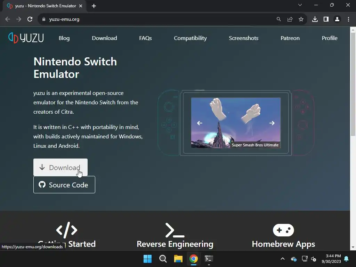Click the muted volume tray icon
356x267 pixels.
click(x=314, y=259)
